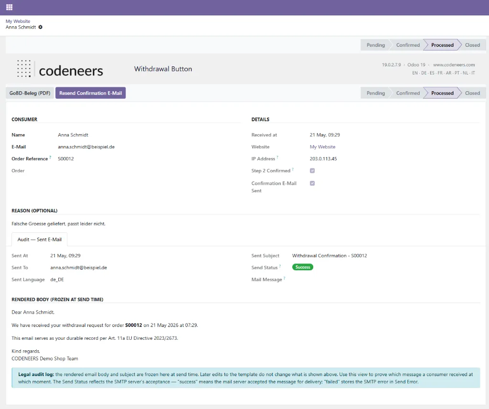
Task: Set Closed in the lower status bar
Action: [472, 93]
